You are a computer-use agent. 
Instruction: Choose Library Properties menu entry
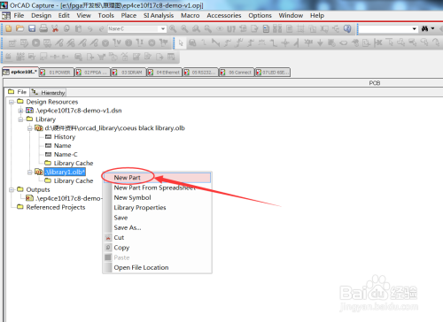tap(157, 208)
